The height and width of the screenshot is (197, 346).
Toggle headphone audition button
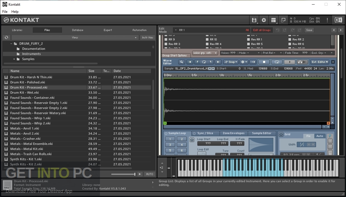(x=302, y=62)
